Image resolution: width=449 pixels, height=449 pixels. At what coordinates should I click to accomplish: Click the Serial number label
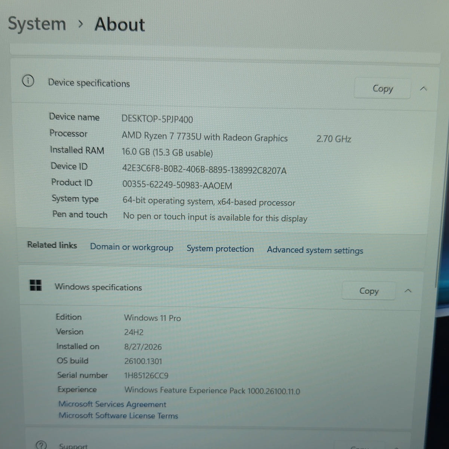click(x=83, y=375)
